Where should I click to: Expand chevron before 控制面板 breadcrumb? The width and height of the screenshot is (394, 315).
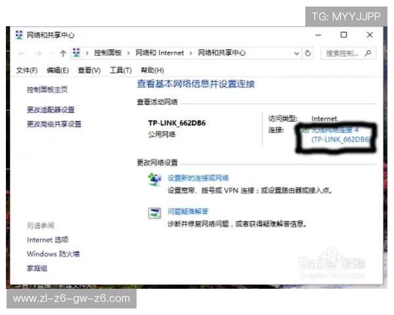(87, 53)
